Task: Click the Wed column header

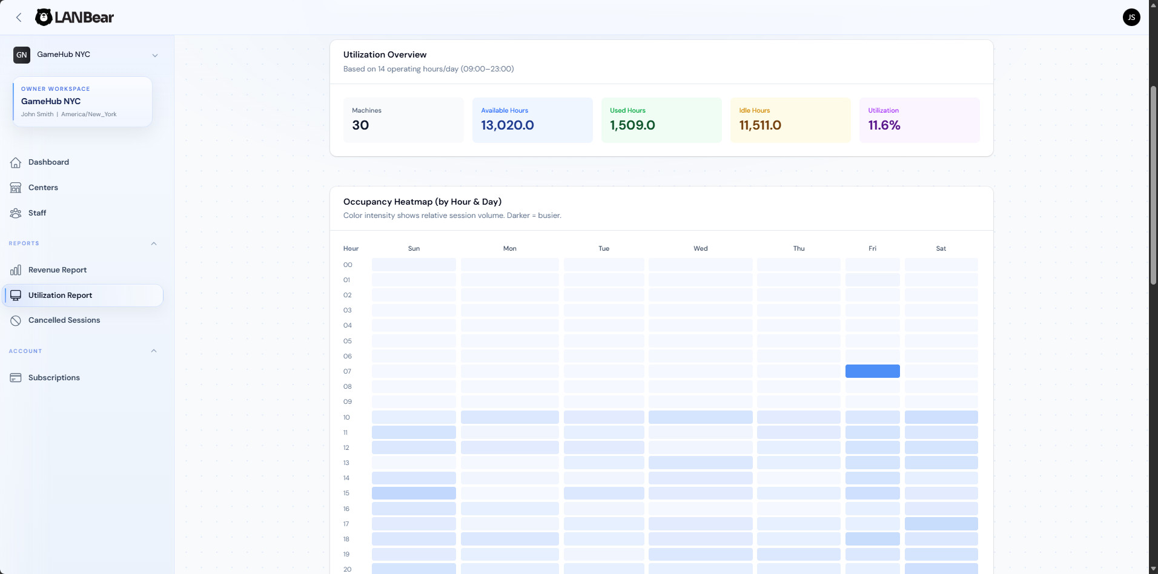Action: click(701, 249)
